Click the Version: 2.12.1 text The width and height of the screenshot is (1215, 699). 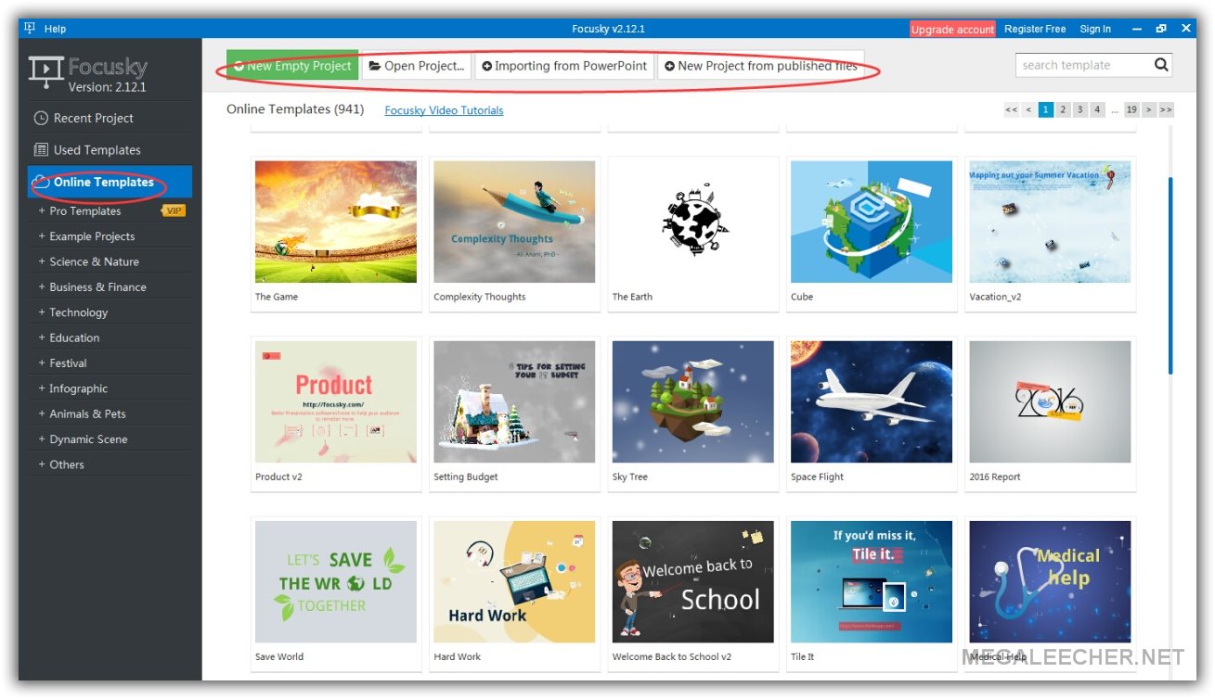pos(107,87)
